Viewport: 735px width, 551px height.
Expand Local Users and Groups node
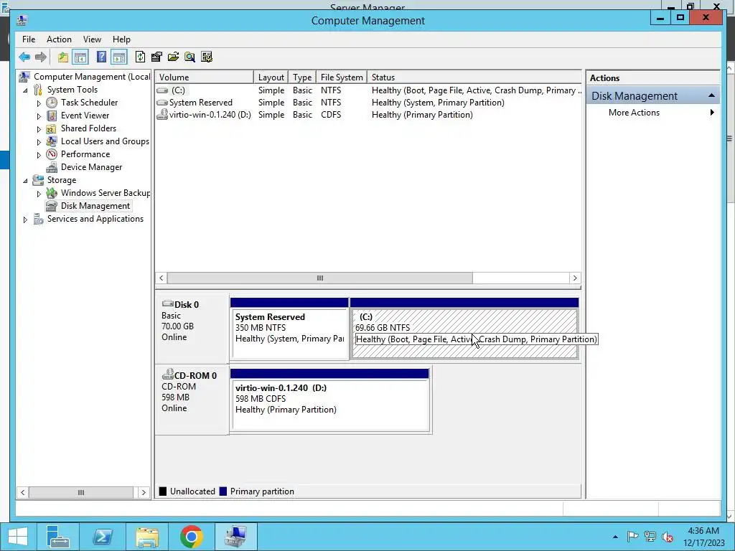click(x=39, y=142)
